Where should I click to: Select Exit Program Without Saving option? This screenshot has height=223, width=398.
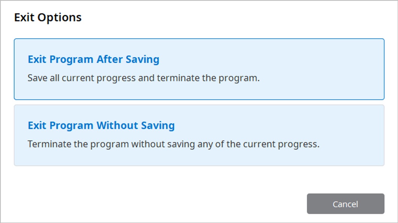pos(199,135)
